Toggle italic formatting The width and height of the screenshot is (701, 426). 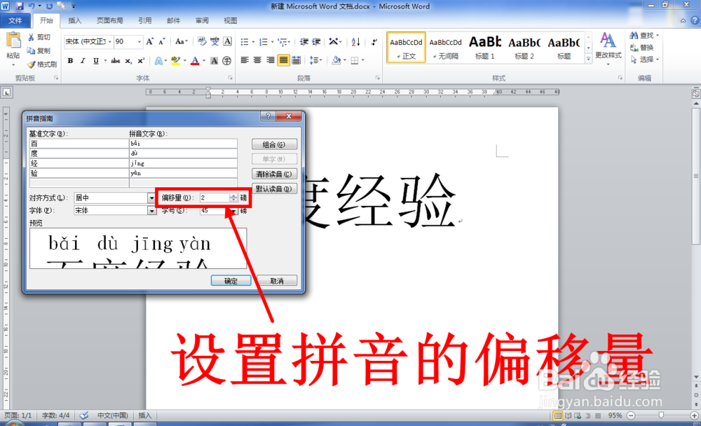click(x=81, y=61)
